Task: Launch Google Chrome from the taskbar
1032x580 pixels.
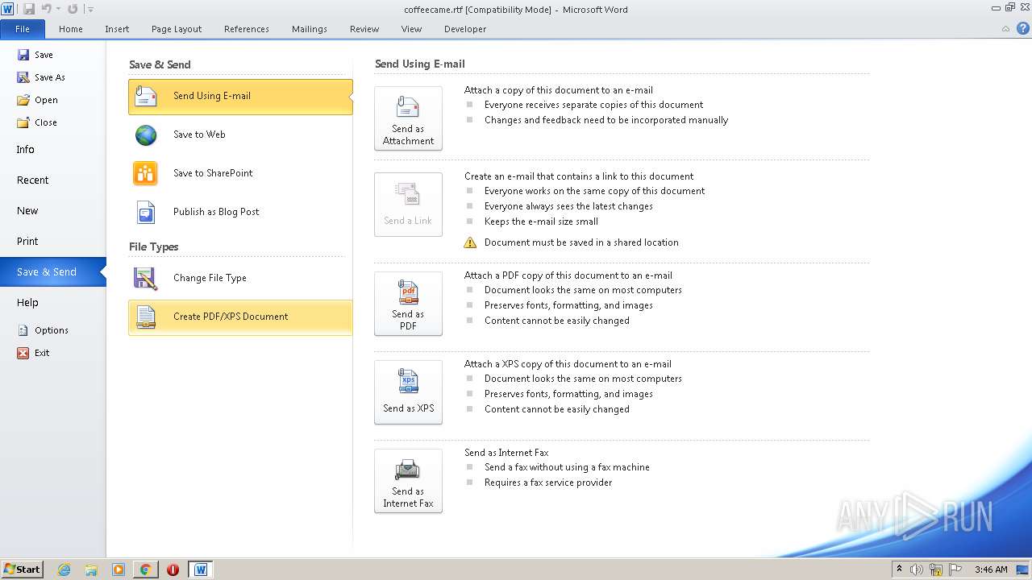Action: (146, 570)
